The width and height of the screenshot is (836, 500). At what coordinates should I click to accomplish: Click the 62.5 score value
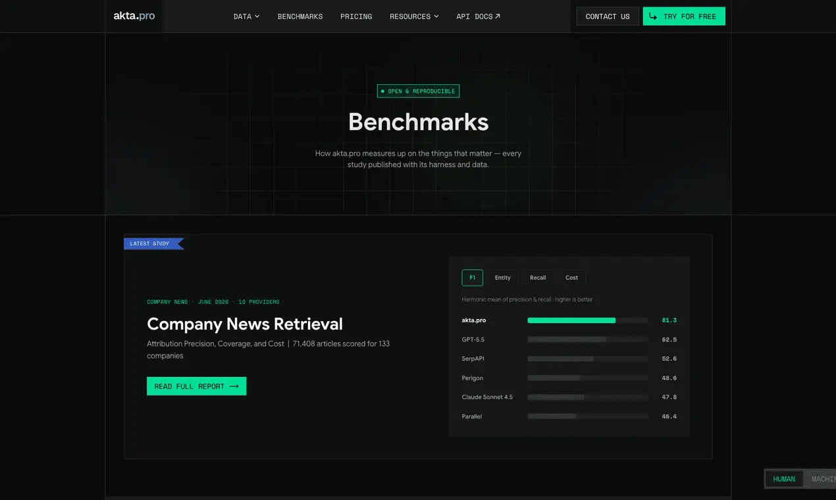pyautogui.click(x=669, y=339)
